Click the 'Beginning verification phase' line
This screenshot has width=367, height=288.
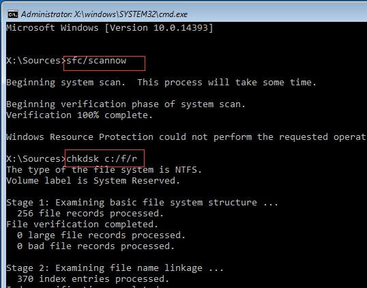coord(126,104)
